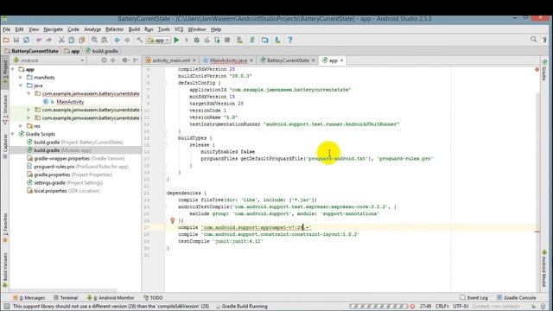The height and width of the screenshot is (311, 553).
Task: Open the Event Log button
Action: 474,298
